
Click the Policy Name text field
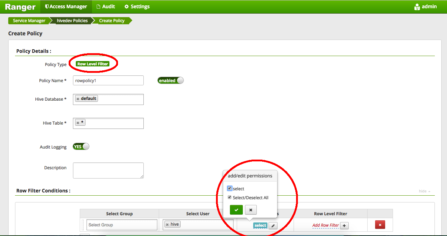(x=108, y=80)
